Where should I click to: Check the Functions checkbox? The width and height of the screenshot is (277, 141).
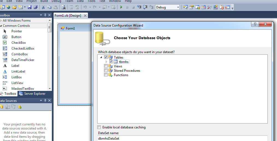pos(106,75)
